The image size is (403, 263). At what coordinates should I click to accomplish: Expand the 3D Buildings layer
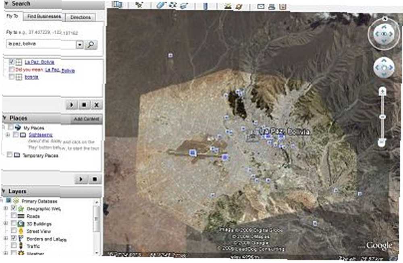click(x=6, y=224)
